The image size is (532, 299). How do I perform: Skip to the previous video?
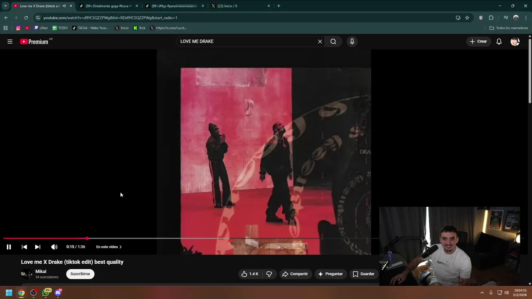pos(24,247)
